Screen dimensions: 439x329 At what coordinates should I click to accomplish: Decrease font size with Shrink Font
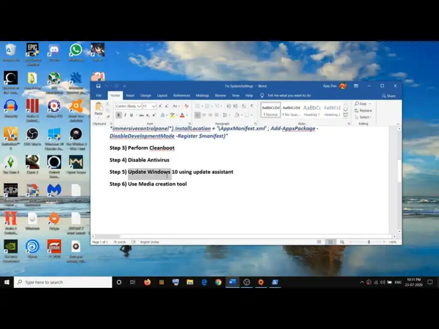point(167,106)
